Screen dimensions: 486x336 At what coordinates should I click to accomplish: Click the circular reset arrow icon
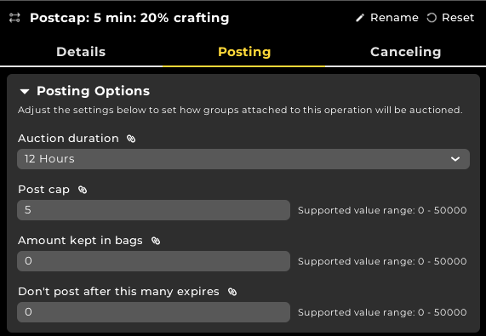[x=432, y=18]
